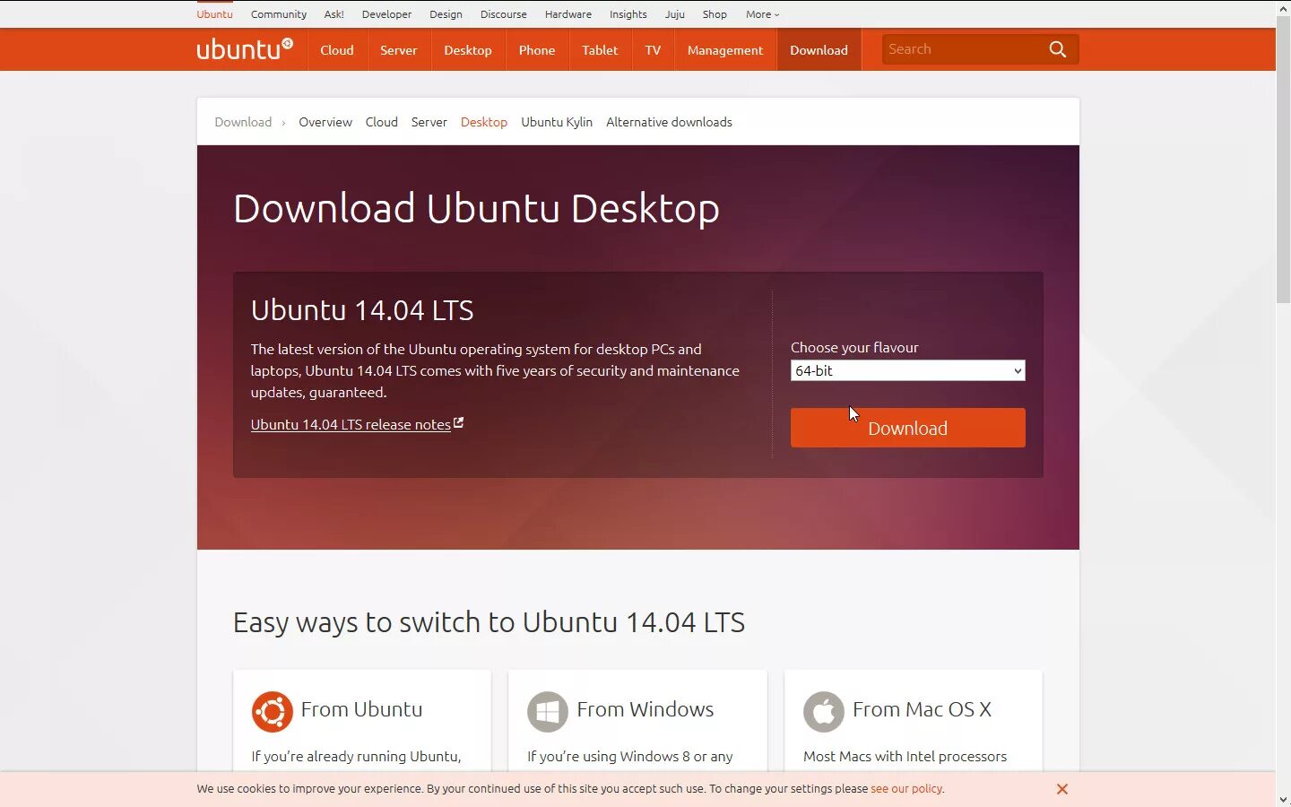Click the From Mac OS X apple icon

824,712
